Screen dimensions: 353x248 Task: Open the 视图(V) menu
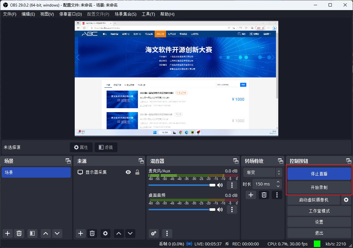(x=47, y=14)
